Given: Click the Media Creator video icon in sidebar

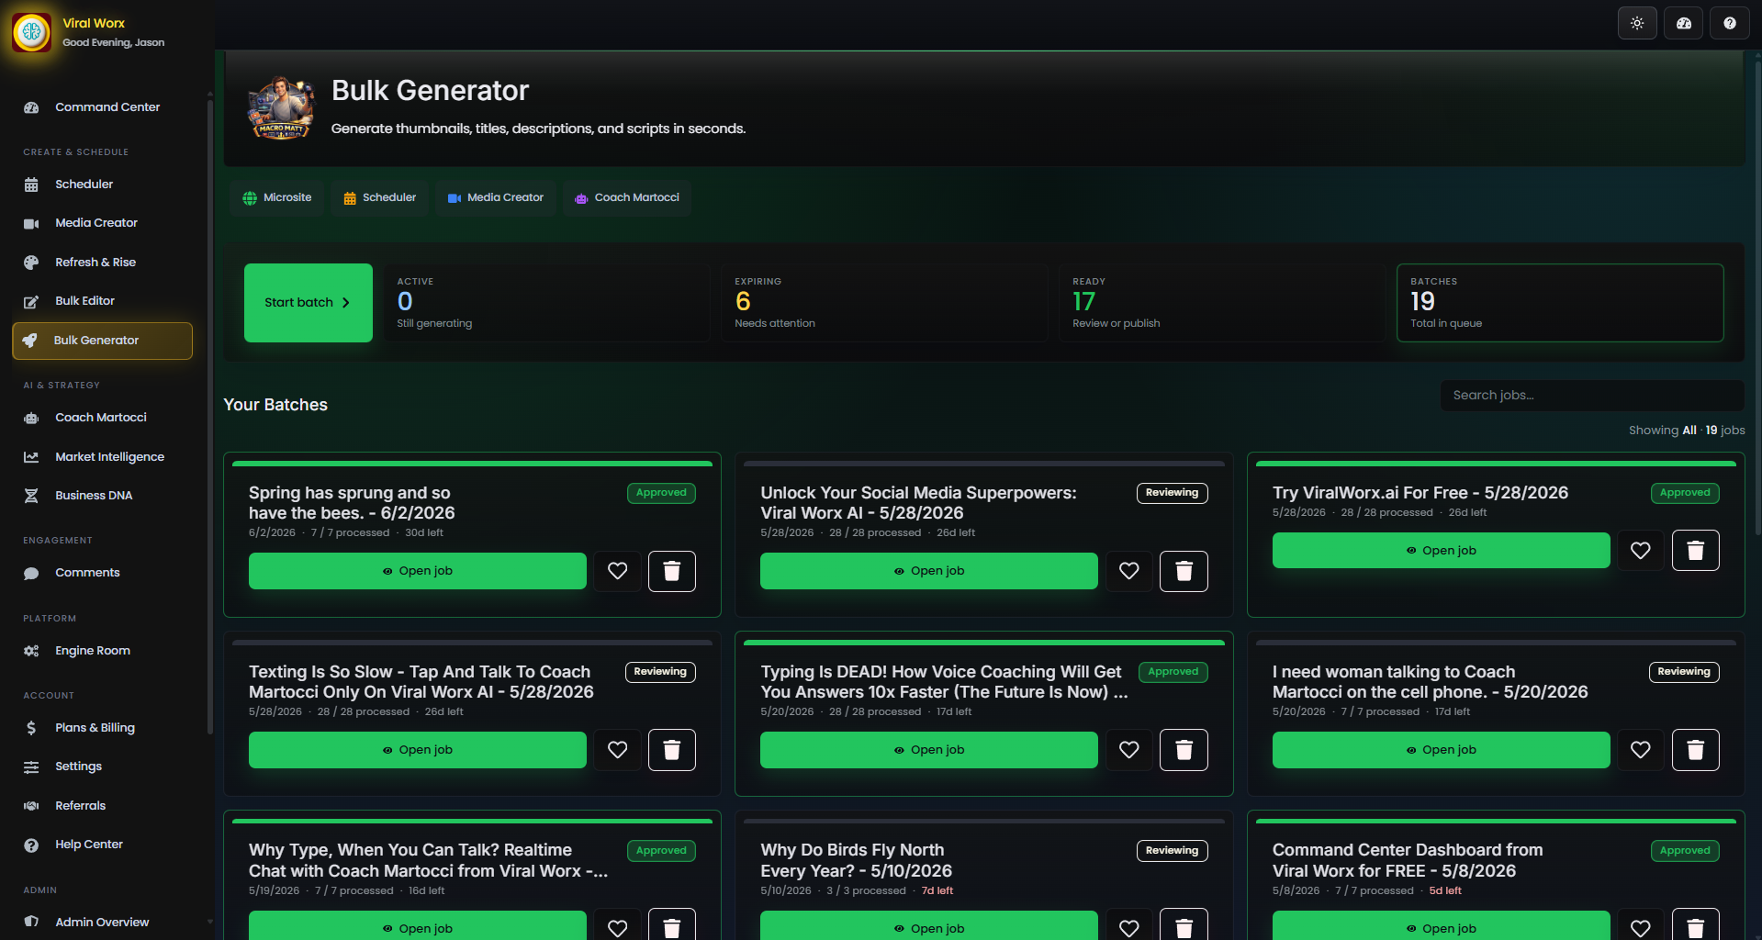Looking at the screenshot, I should point(31,223).
